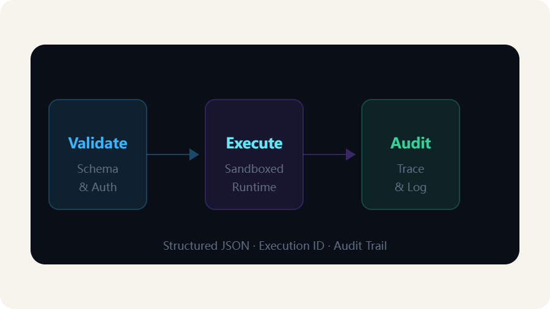This screenshot has width=550, height=309.
Task: Click the Trace & Log description
Action: pyautogui.click(x=411, y=178)
